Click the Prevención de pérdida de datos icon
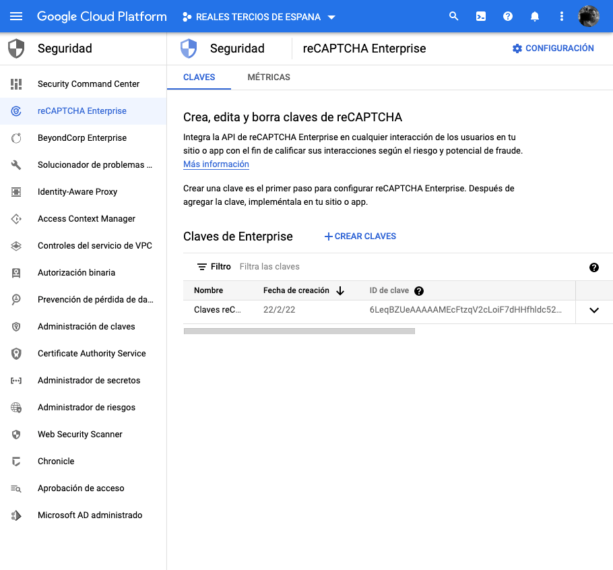The width and height of the screenshot is (613, 570). [x=16, y=300]
